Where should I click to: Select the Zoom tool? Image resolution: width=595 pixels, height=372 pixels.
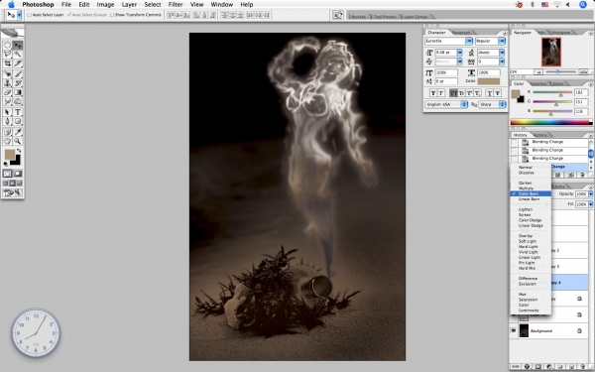18,141
